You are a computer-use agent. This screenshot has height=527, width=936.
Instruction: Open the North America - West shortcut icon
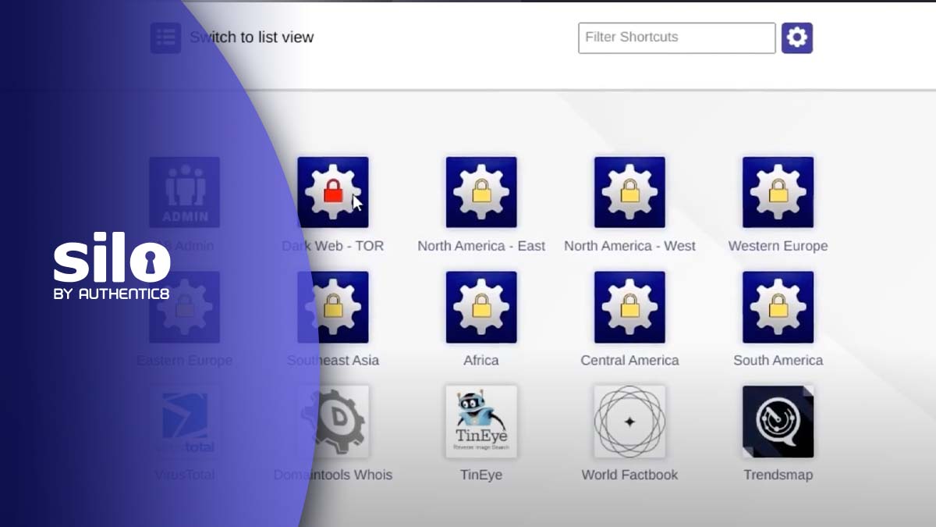(x=629, y=192)
